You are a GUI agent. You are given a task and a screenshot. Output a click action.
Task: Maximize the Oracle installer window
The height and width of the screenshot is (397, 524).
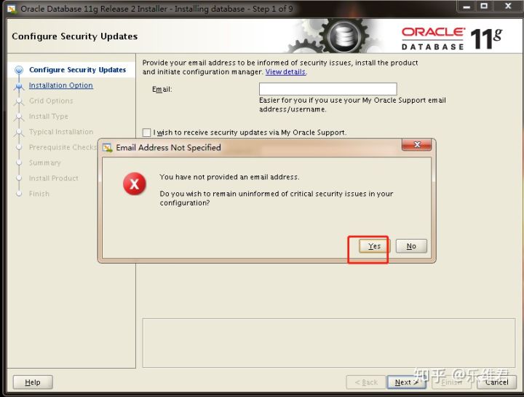484,6
